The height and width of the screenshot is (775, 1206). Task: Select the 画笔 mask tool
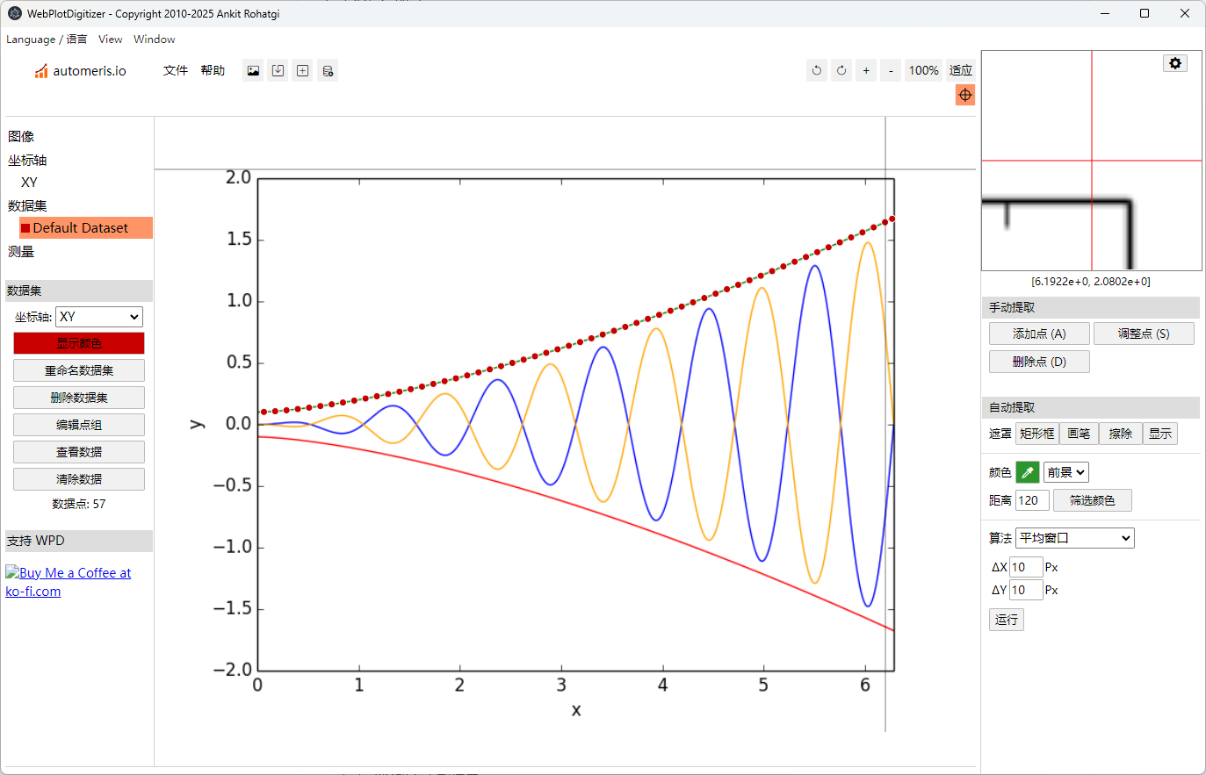[x=1079, y=434]
